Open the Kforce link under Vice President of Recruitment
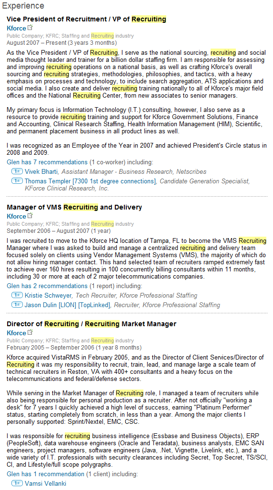The width and height of the screenshot is (273, 490). click(x=16, y=28)
